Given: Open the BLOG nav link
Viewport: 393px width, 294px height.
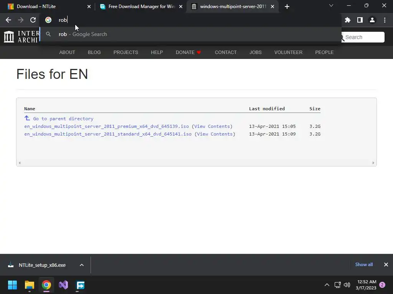Looking at the screenshot, I should 94,52.
